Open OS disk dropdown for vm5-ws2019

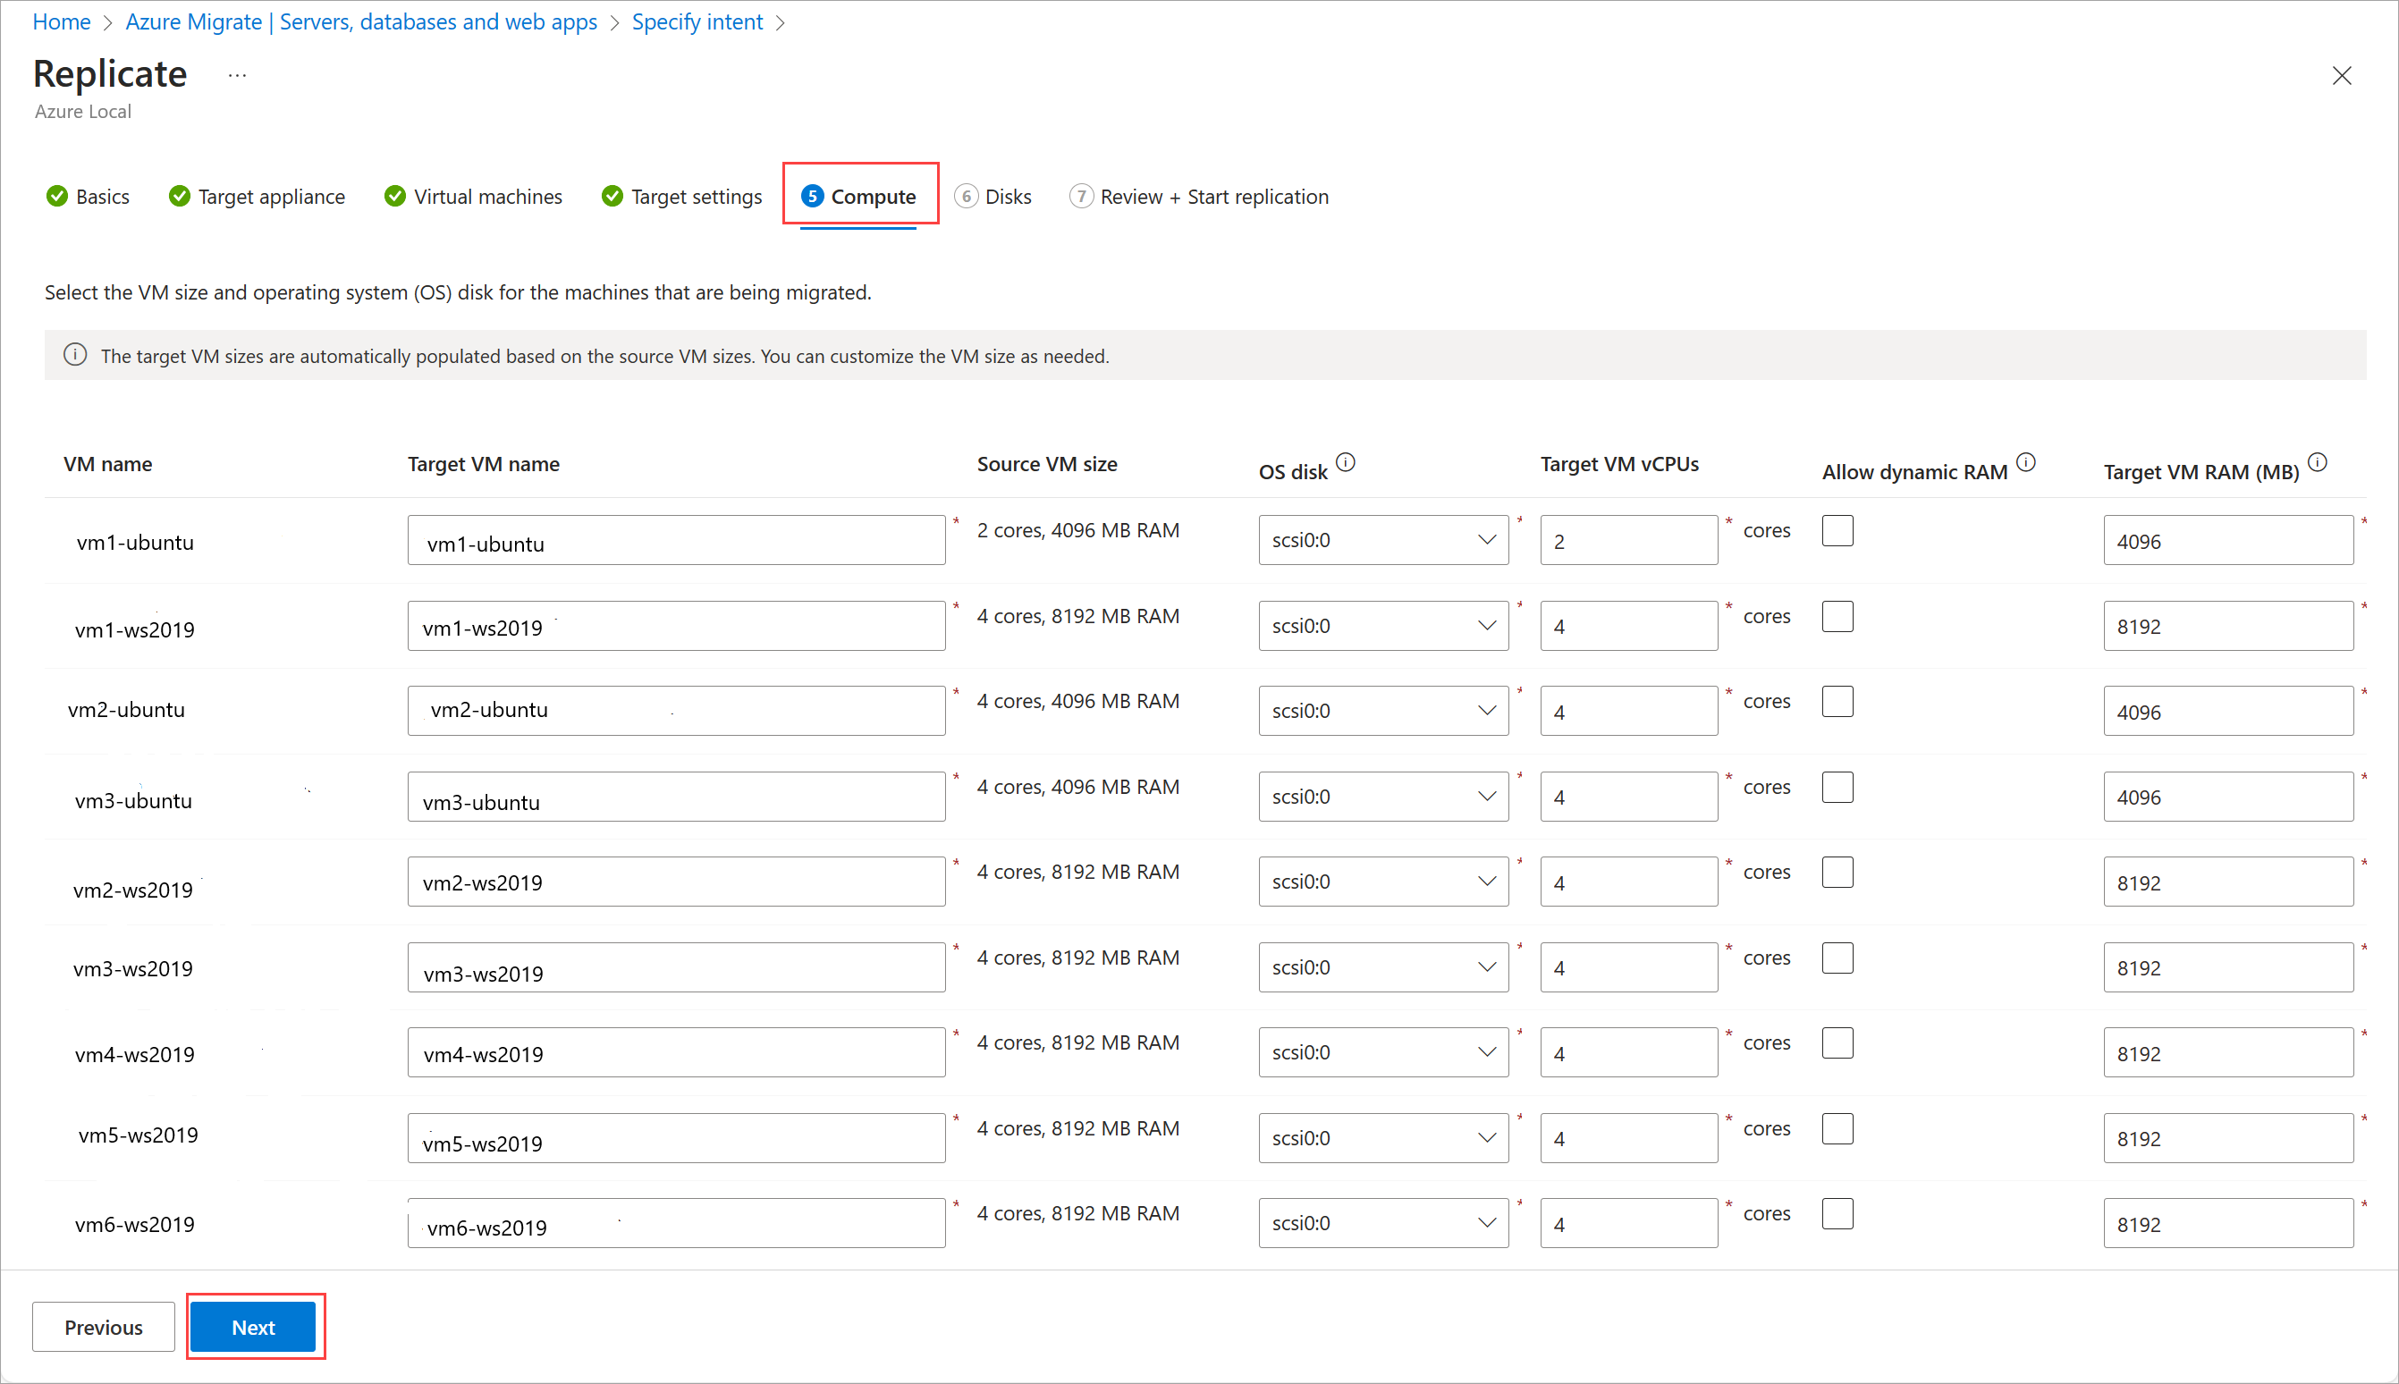1383,1139
